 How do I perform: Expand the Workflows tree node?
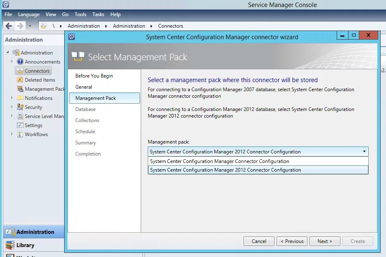pyautogui.click(x=12, y=134)
